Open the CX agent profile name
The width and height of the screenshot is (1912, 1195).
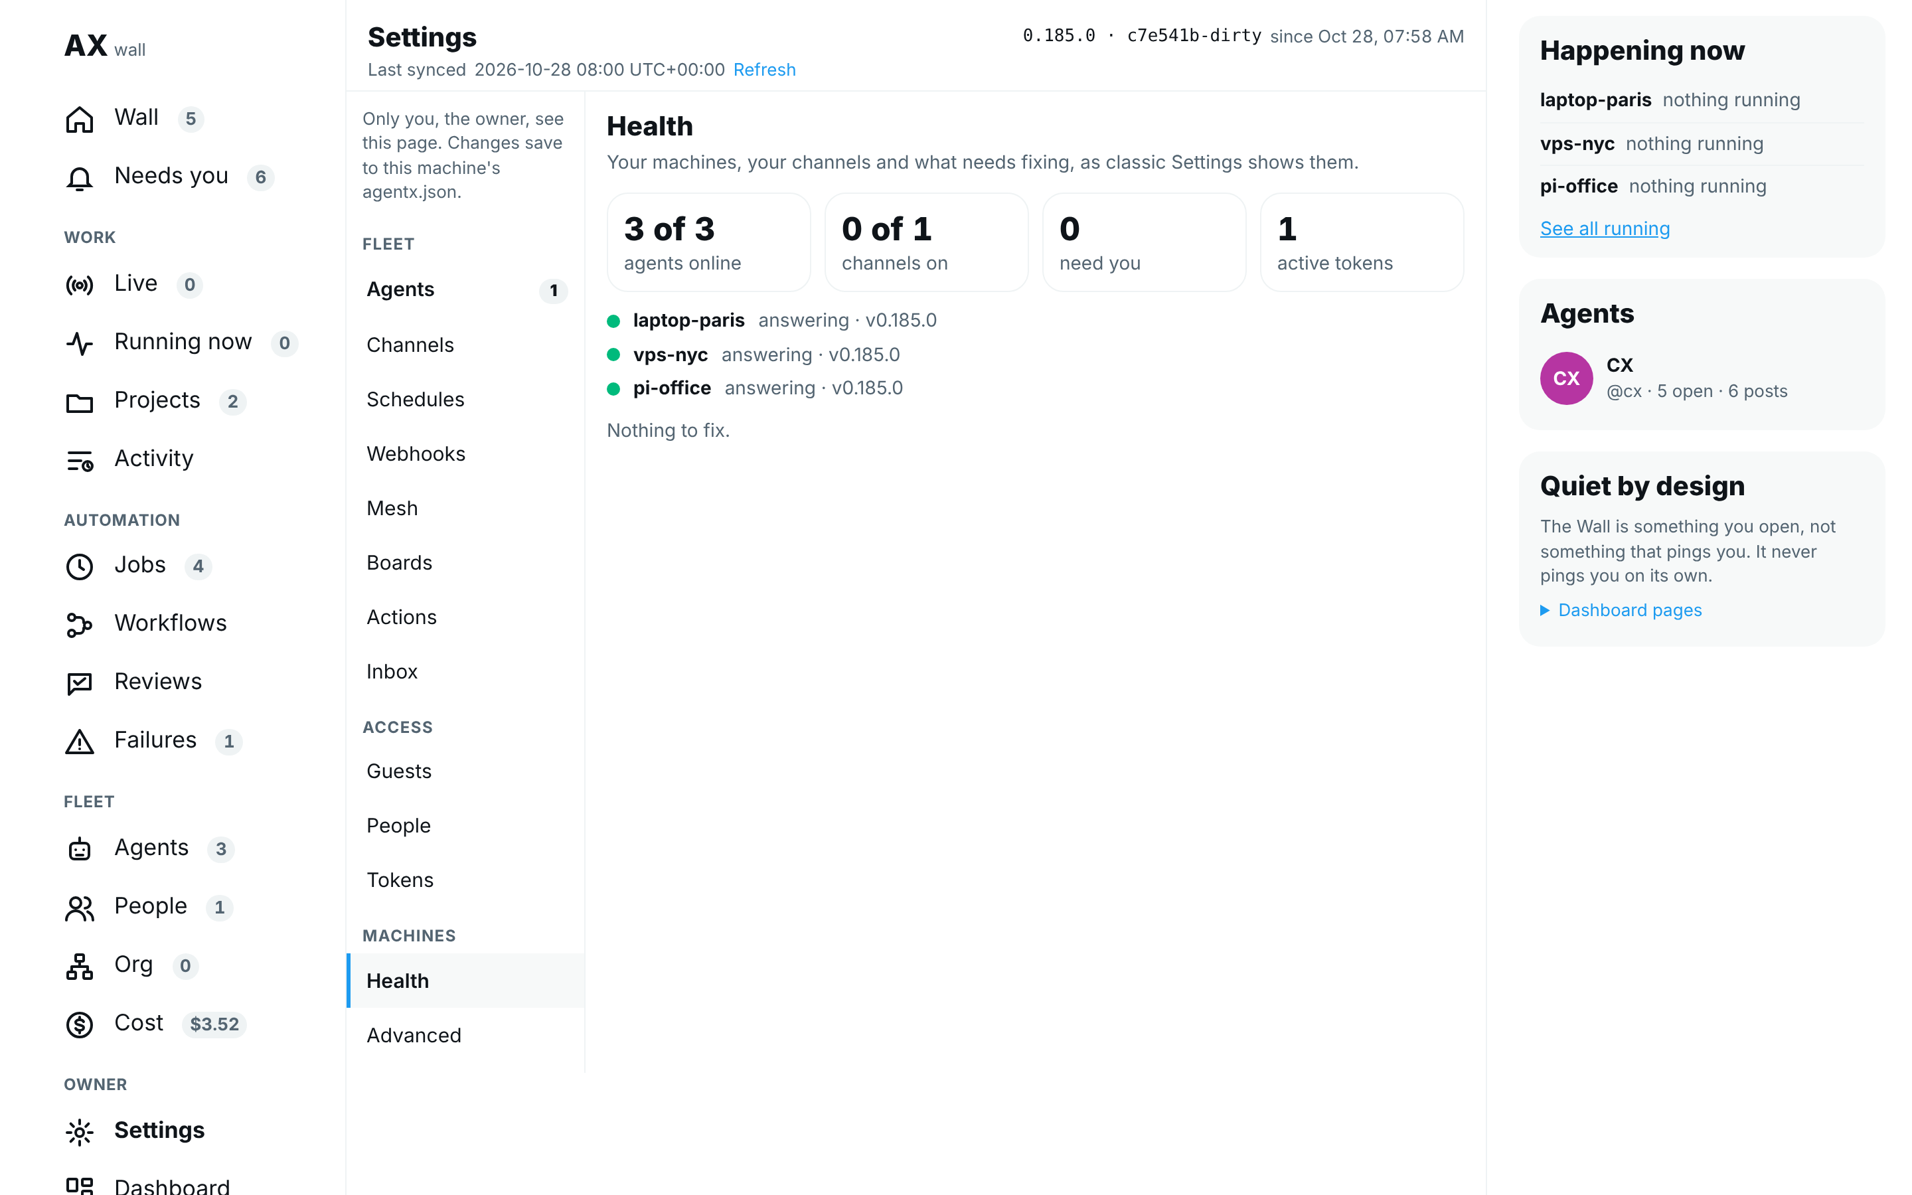click(x=1620, y=365)
